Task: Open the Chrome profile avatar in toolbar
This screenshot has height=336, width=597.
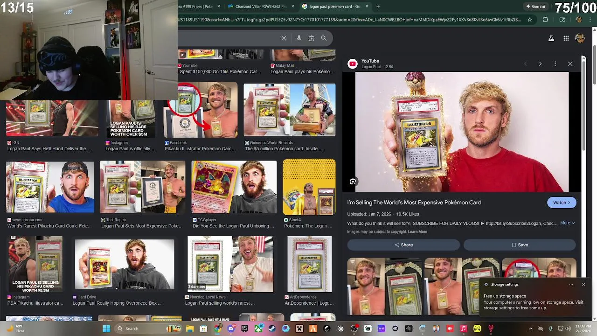Action: coord(579,20)
